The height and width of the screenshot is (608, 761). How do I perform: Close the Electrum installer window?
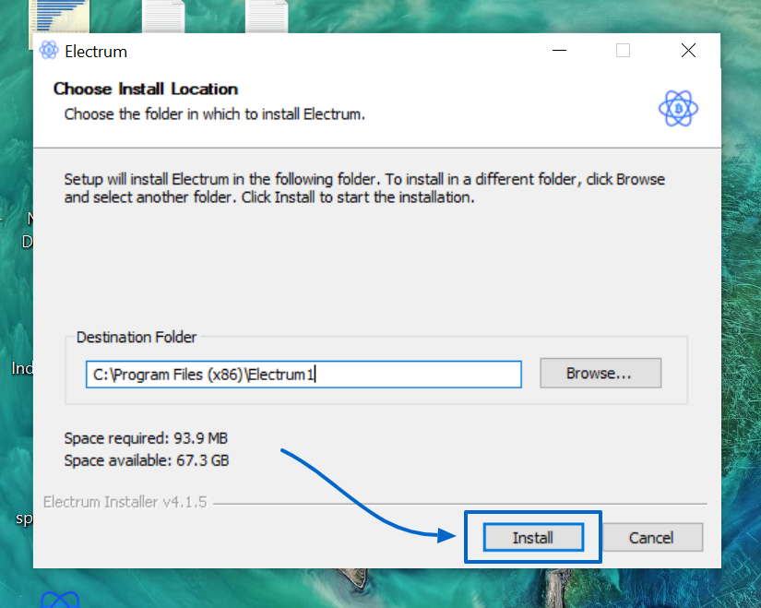[688, 51]
